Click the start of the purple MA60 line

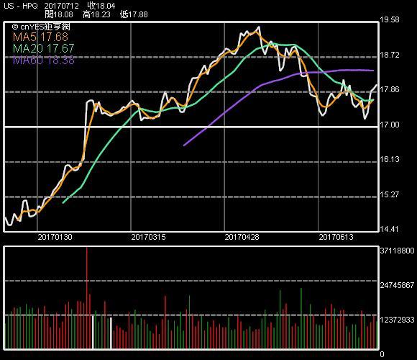[184, 145]
